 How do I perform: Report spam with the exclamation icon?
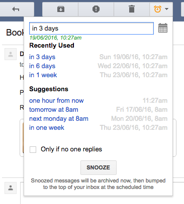[x=96, y=9]
